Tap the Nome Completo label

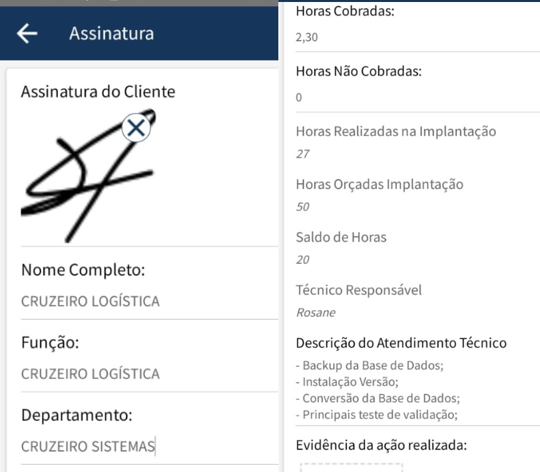pos(83,270)
